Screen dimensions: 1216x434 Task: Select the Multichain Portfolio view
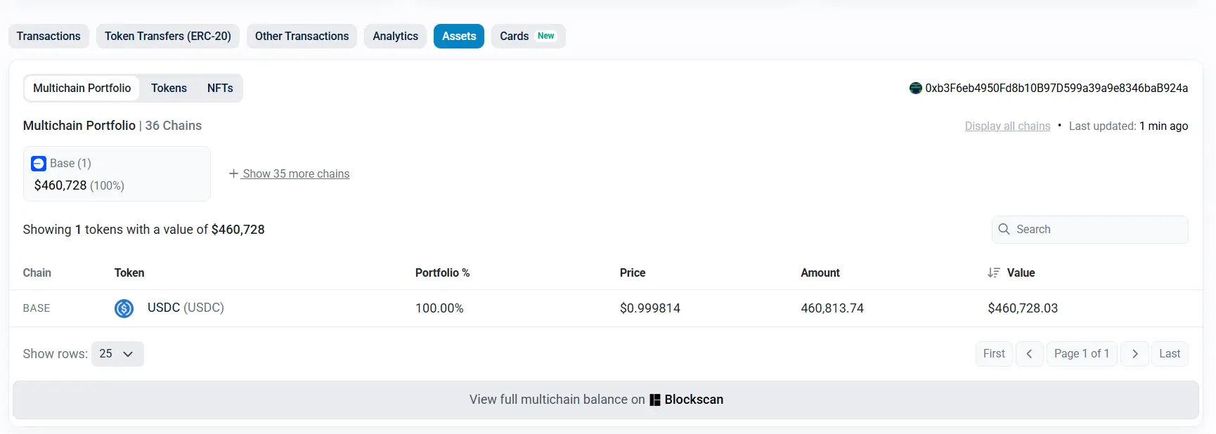coord(82,88)
